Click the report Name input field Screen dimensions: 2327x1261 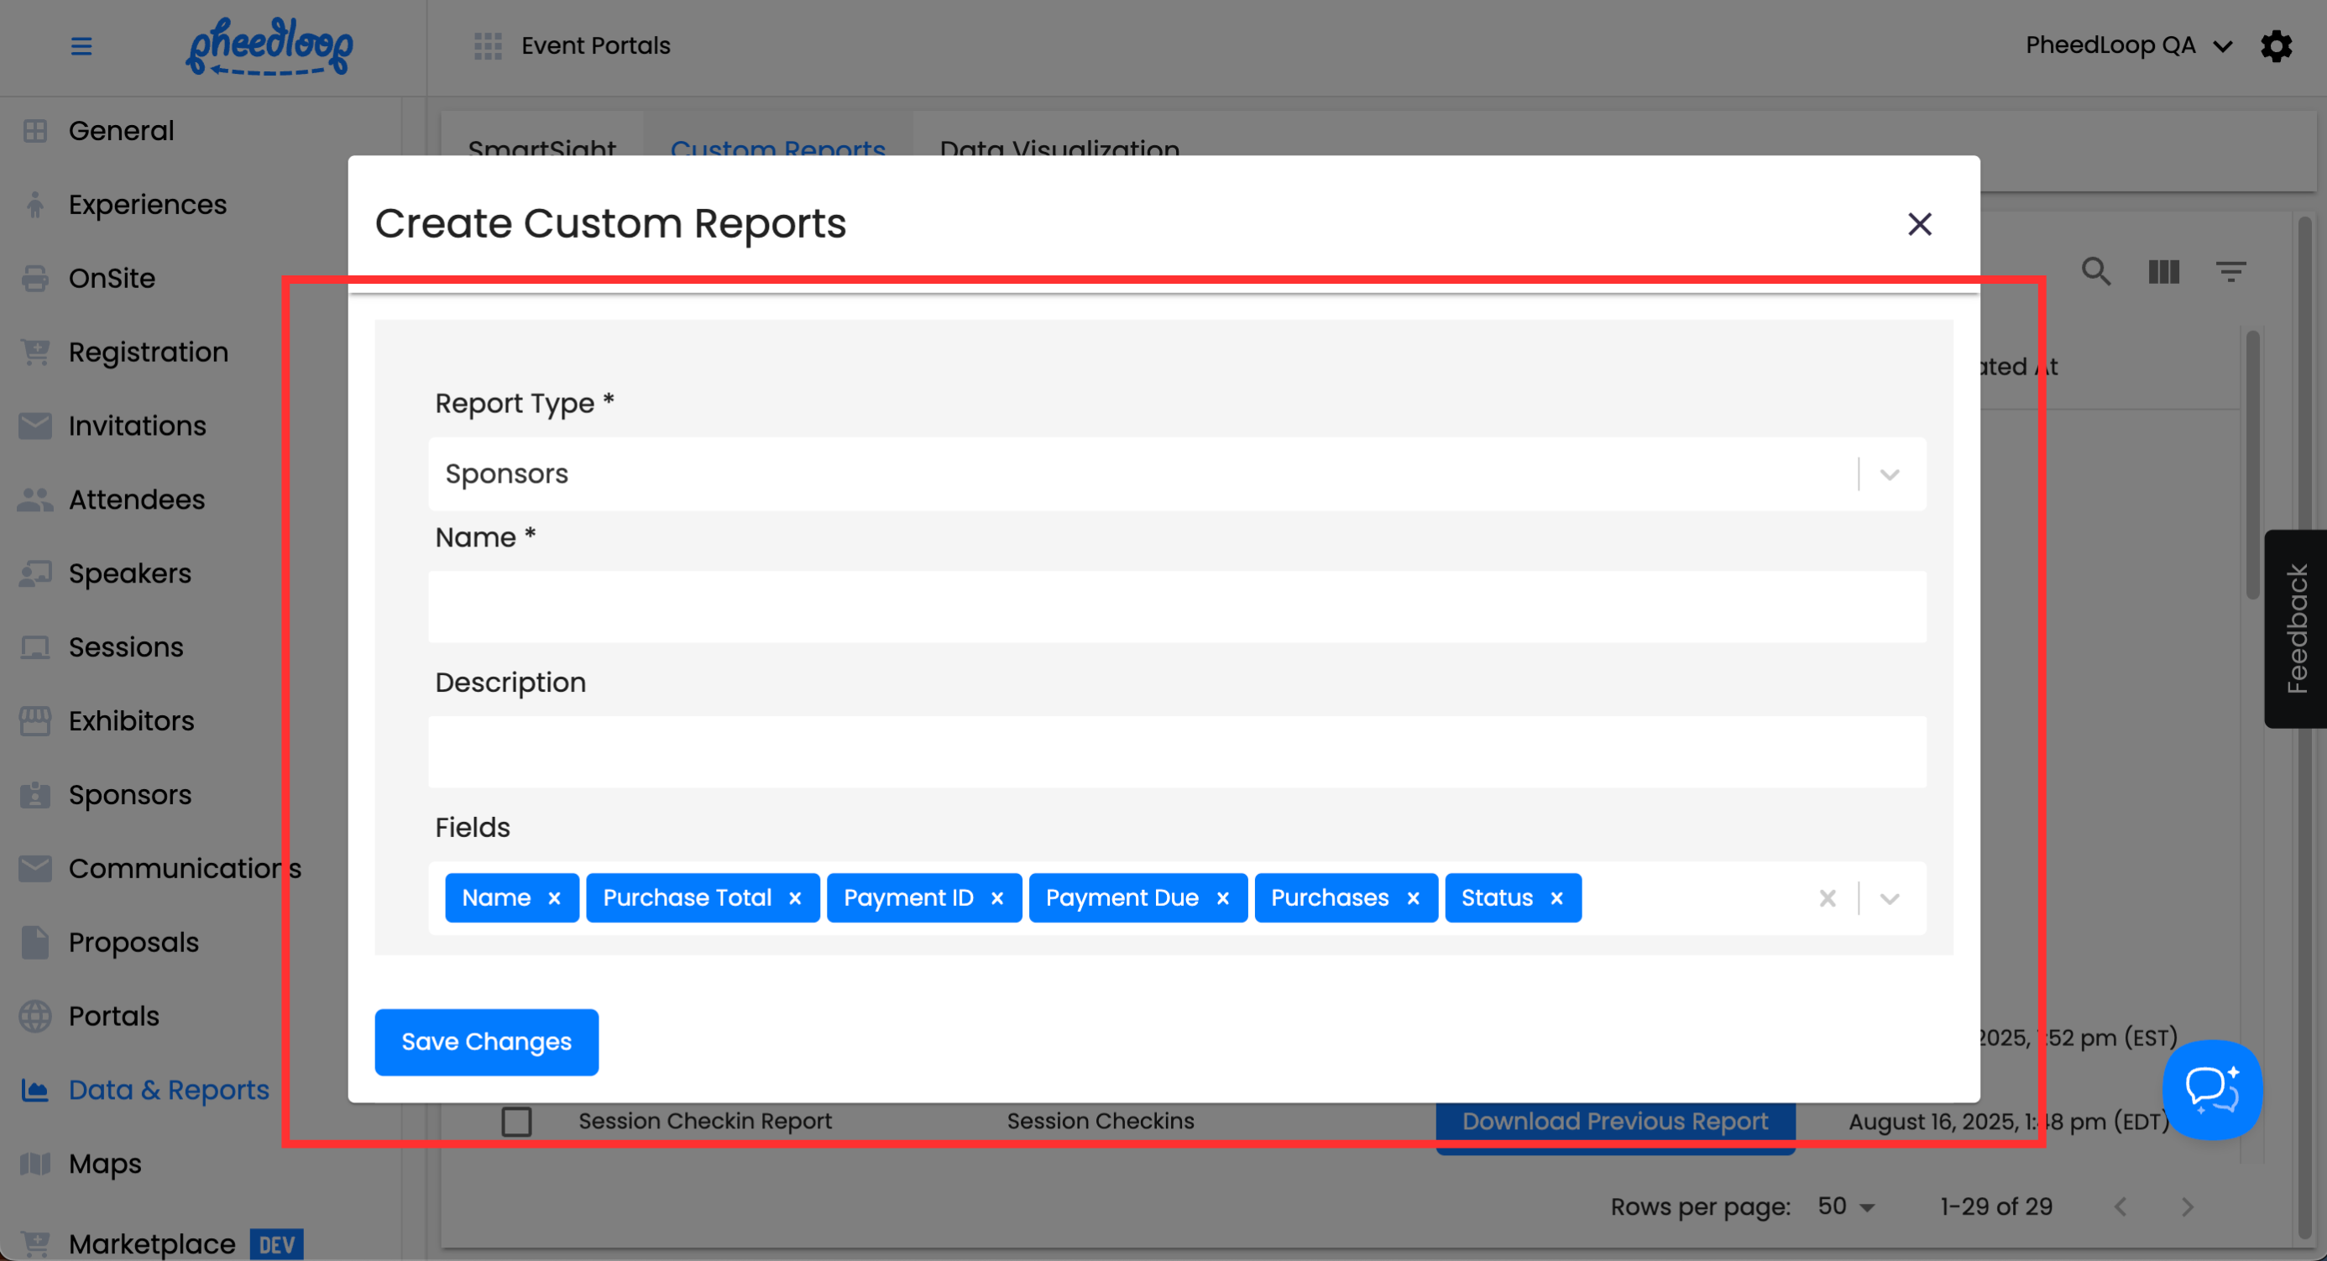coord(1176,607)
